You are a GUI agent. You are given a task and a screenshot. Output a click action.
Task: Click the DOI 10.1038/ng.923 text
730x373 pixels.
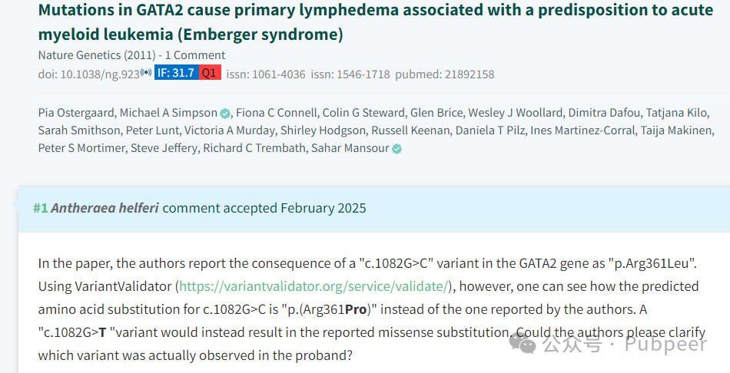pos(89,74)
